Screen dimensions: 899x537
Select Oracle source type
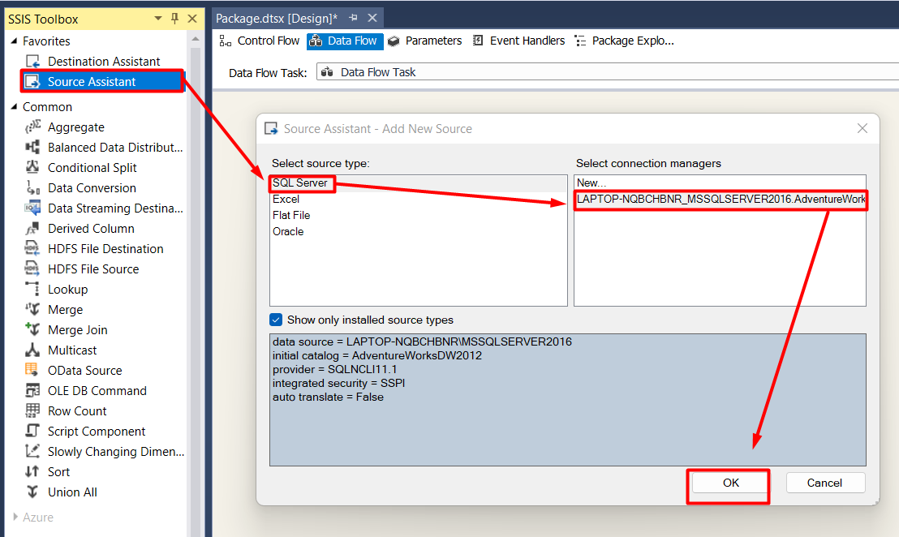click(x=419, y=231)
